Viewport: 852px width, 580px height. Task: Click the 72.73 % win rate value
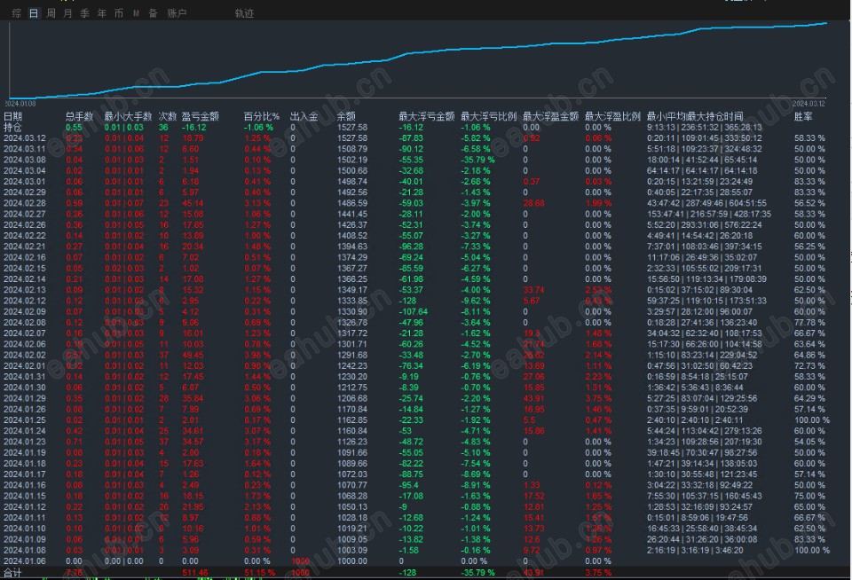(x=809, y=366)
